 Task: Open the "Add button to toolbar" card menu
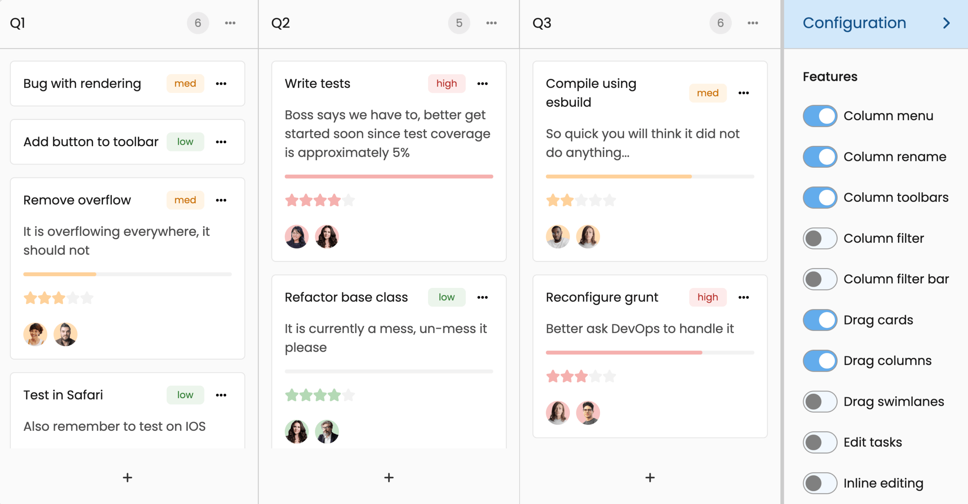(x=221, y=142)
